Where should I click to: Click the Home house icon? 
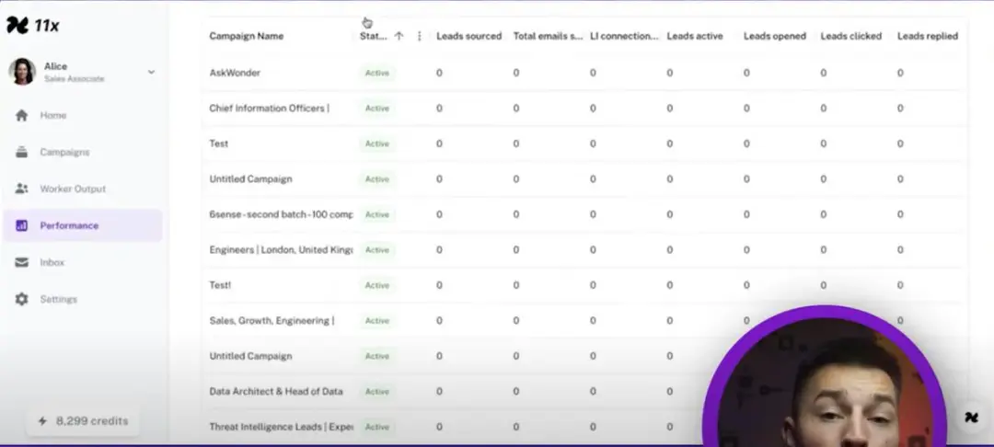[21, 115]
